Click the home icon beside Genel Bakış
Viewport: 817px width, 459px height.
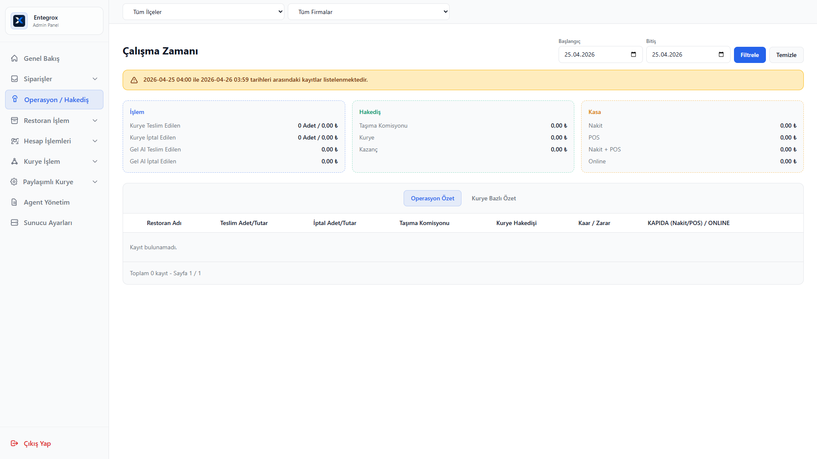[14, 58]
